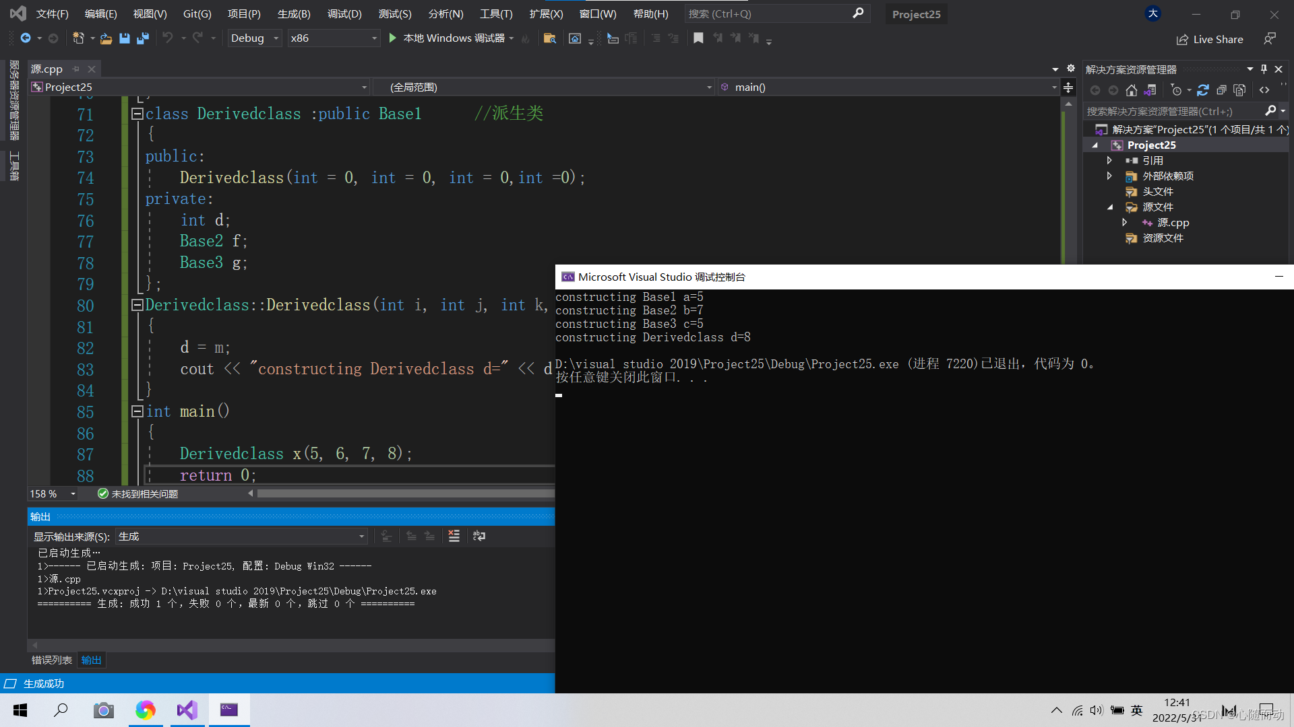Open the main() member dropdown
The width and height of the screenshot is (1294, 727).
(x=888, y=88)
